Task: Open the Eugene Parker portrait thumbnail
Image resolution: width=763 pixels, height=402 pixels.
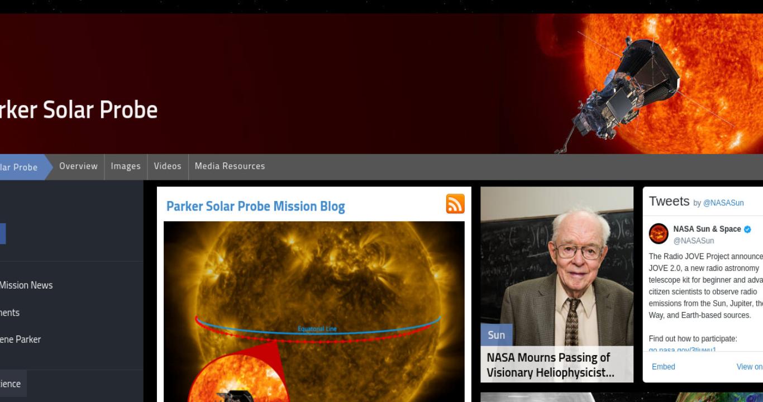Action: (x=557, y=266)
